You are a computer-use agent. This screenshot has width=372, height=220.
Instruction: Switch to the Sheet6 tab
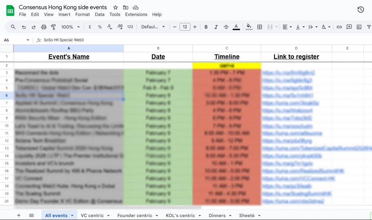pos(247,216)
